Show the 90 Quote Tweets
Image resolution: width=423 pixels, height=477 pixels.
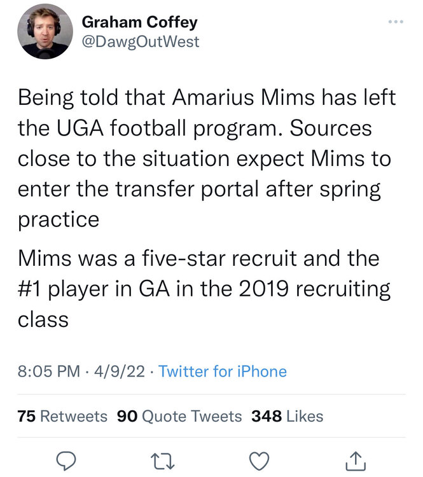tap(179, 417)
